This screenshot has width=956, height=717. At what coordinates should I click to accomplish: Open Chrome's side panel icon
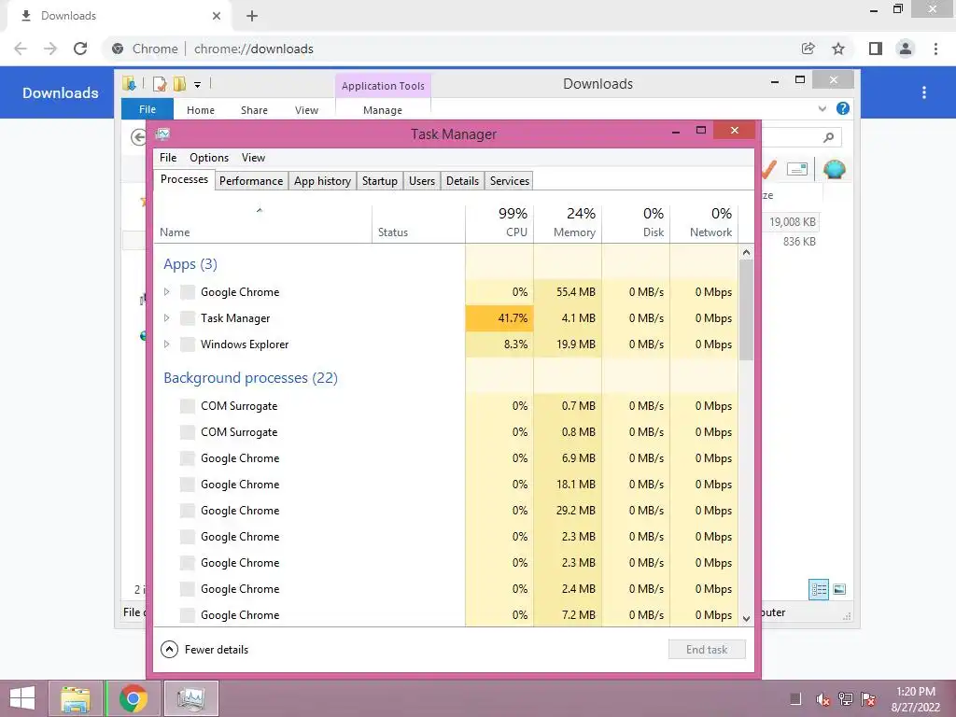pyautogui.click(x=876, y=49)
